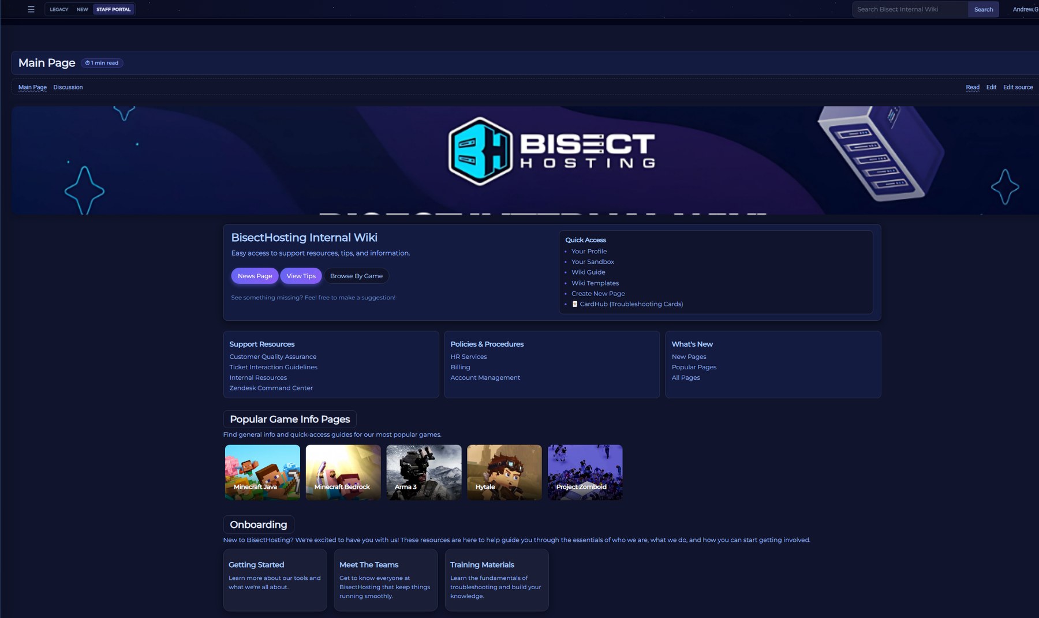The height and width of the screenshot is (618, 1039).
Task: Open the Minecraft Java game thumbnail
Action: pos(263,472)
